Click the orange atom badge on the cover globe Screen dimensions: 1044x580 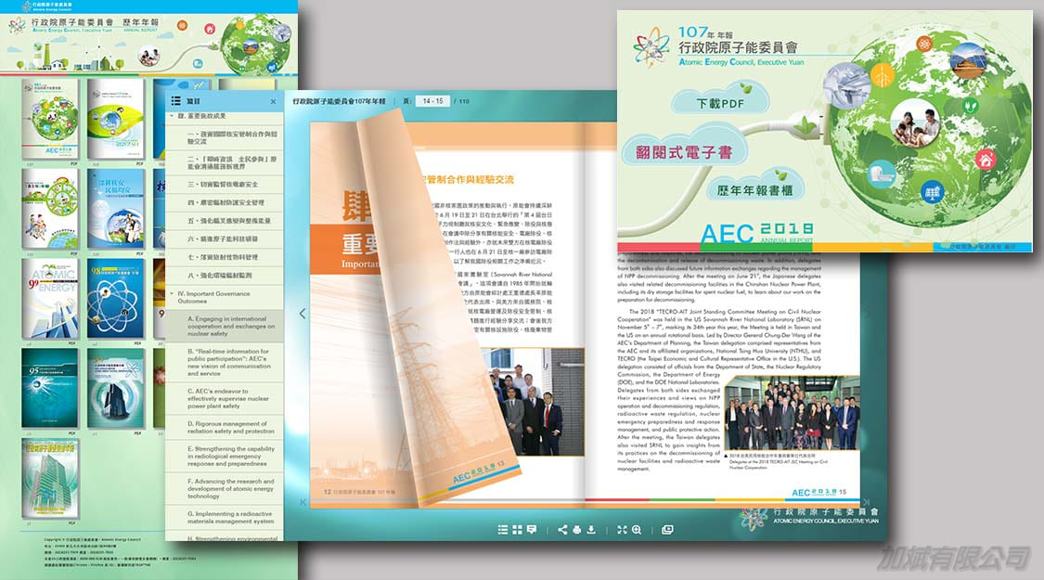(x=924, y=45)
